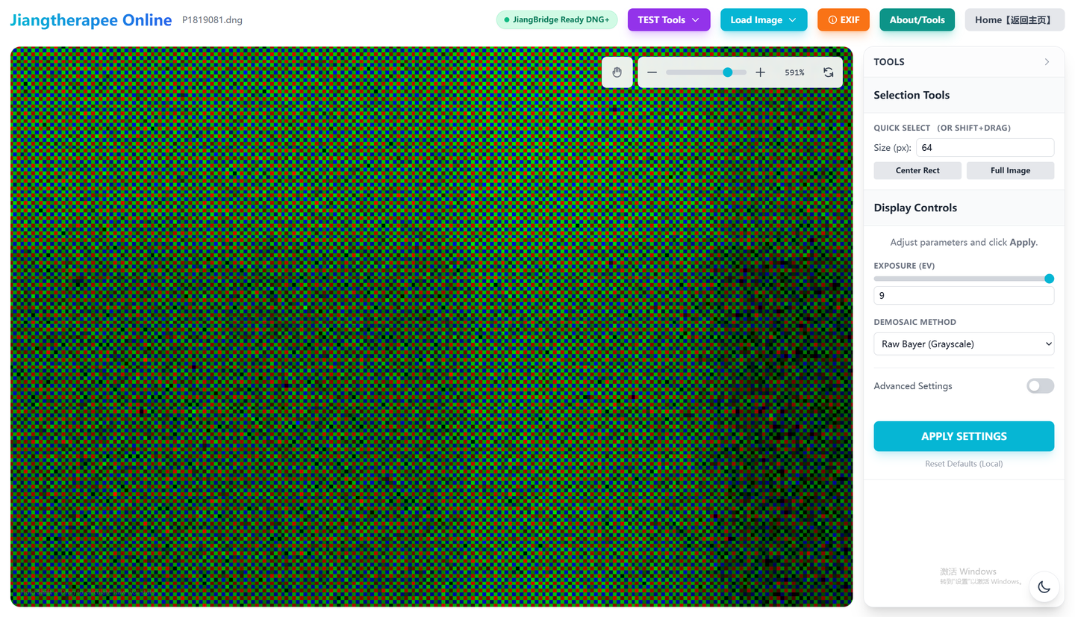
Task: Zoom out using the minus icon
Action: [x=652, y=72]
